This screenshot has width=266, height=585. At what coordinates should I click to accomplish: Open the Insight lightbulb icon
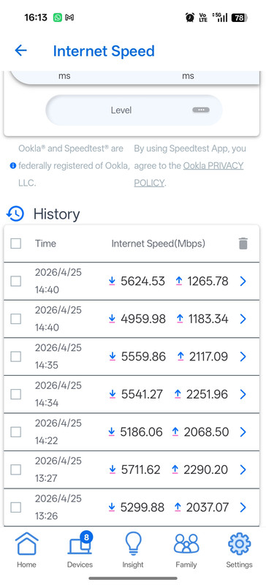133,544
